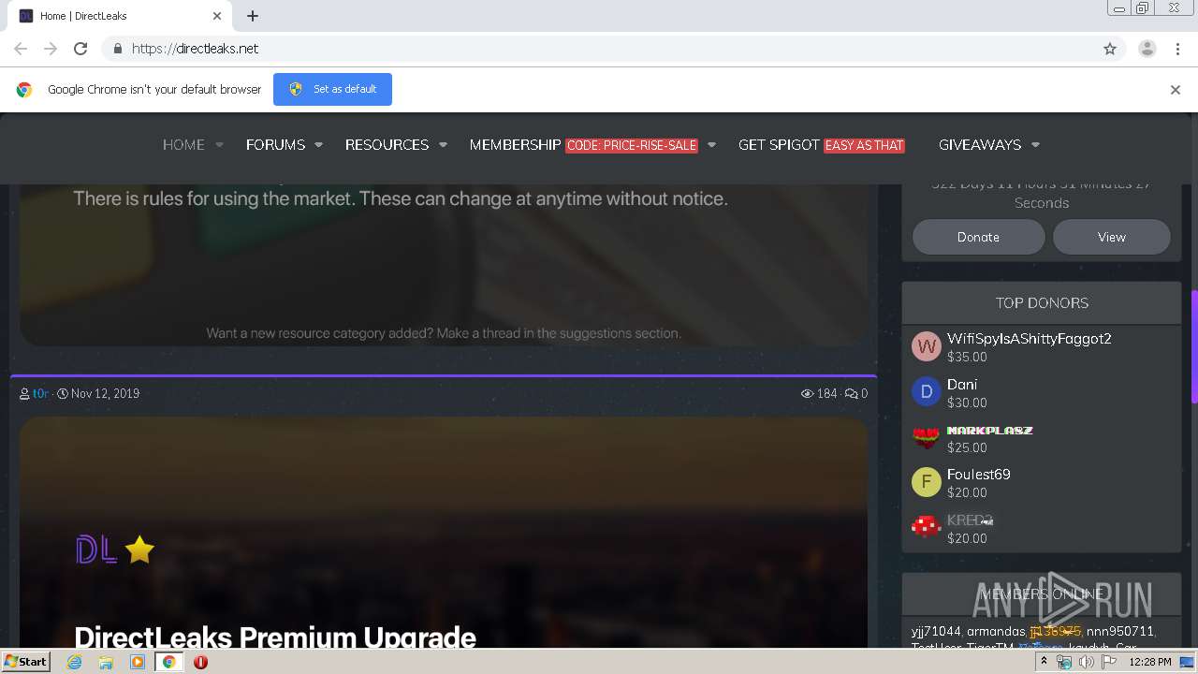This screenshot has width=1198, height=674.
Task: Open the media player taskbar icon
Action: [x=138, y=662]
